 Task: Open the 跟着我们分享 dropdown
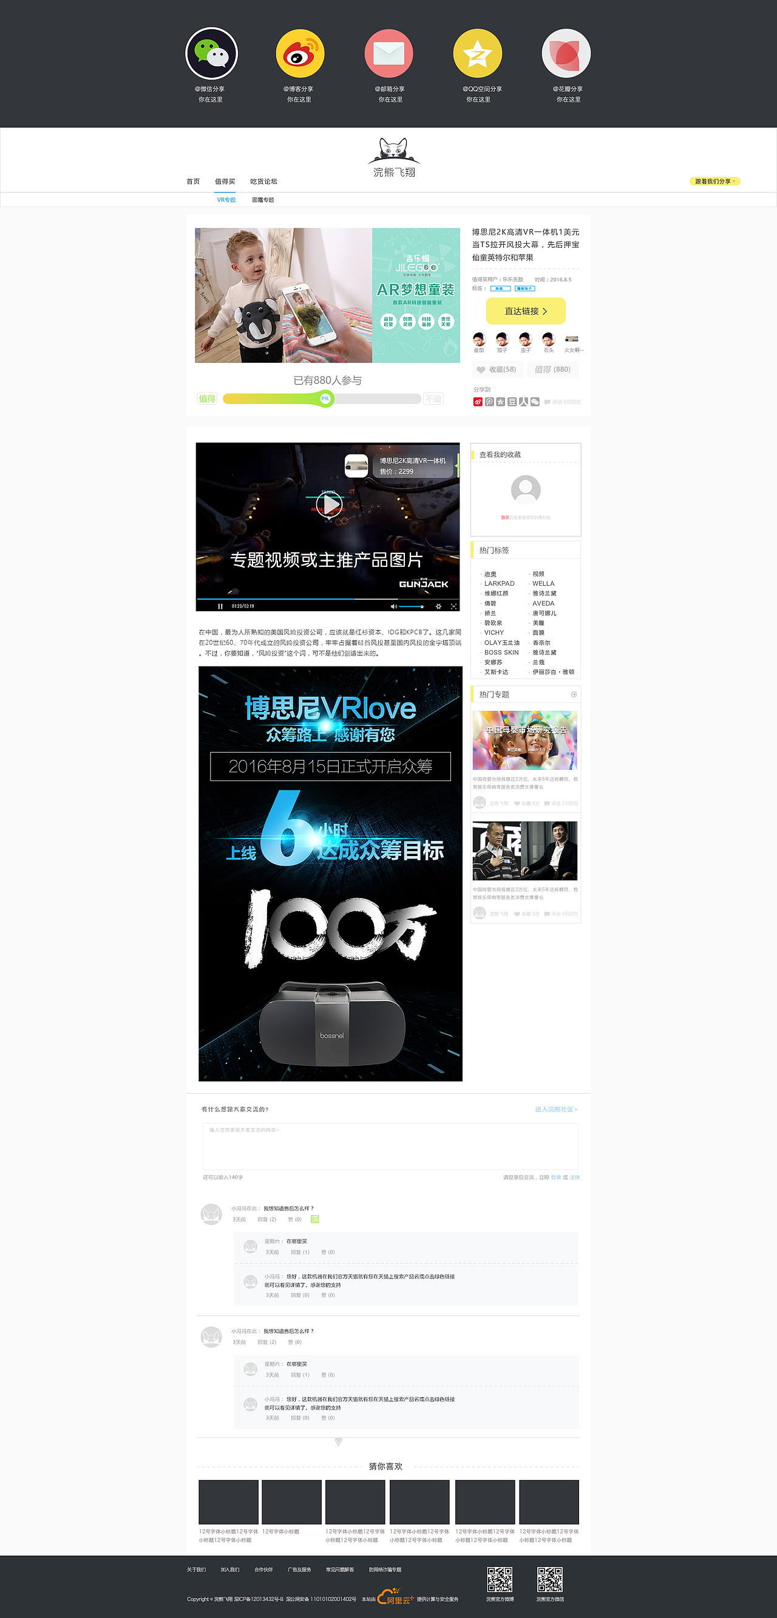(x=715, y=181)
